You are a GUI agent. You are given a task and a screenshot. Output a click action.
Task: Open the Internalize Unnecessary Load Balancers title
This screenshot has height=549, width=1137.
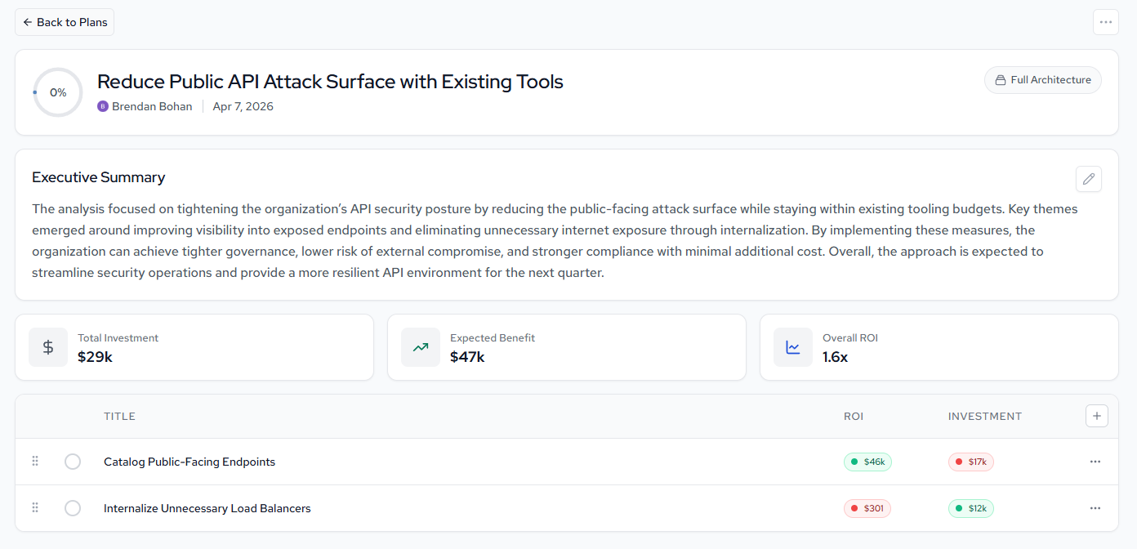(207, 508)
